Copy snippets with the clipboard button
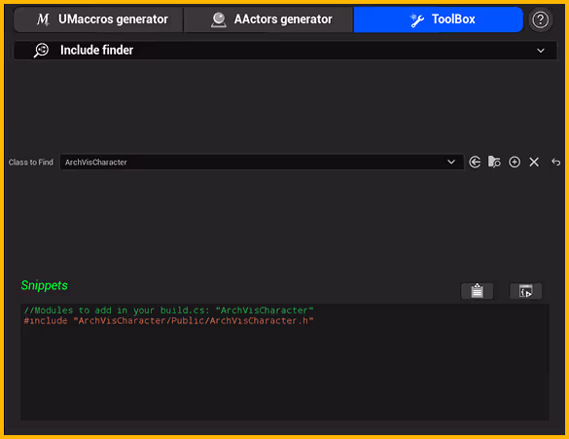This screenshot has height=439, width=569. (x=477, y=291)
